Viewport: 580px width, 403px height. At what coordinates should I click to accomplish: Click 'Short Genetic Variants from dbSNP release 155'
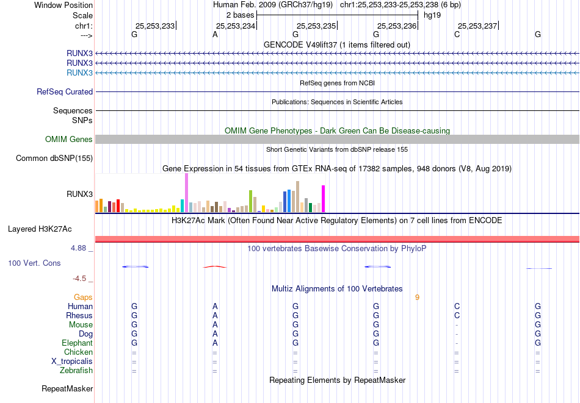[337, 149]
